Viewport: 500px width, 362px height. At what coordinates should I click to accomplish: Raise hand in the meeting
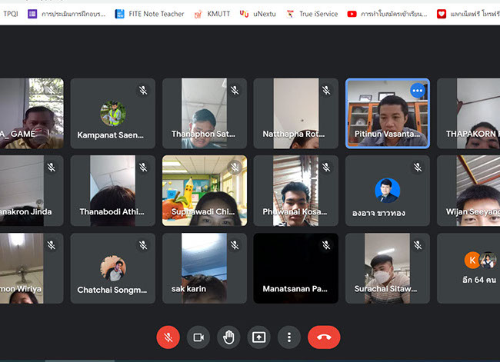228,337
